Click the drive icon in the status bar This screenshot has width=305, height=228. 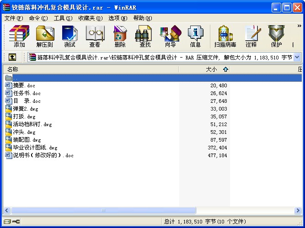7,222
